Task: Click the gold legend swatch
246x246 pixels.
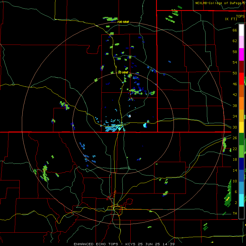Action: tap(241, 116)
